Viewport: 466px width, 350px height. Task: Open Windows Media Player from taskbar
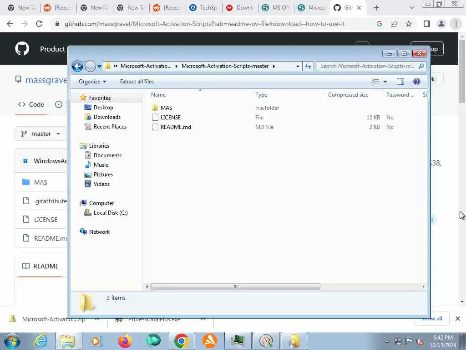pyautogui.click(x=96, y=341)
